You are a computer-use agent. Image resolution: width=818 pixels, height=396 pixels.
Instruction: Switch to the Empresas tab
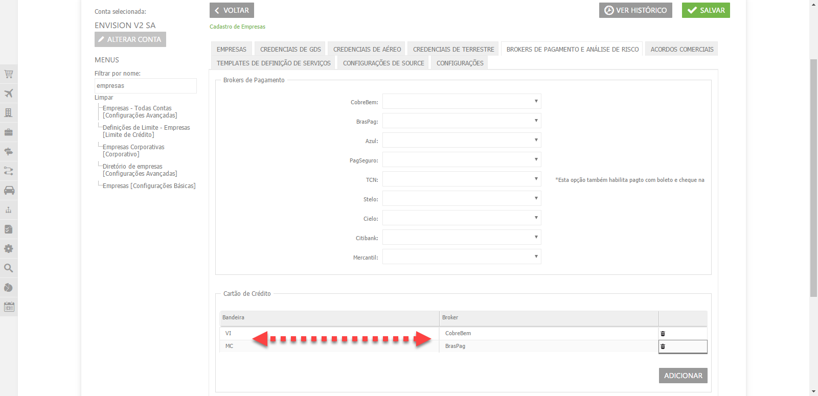pos(232,49)
